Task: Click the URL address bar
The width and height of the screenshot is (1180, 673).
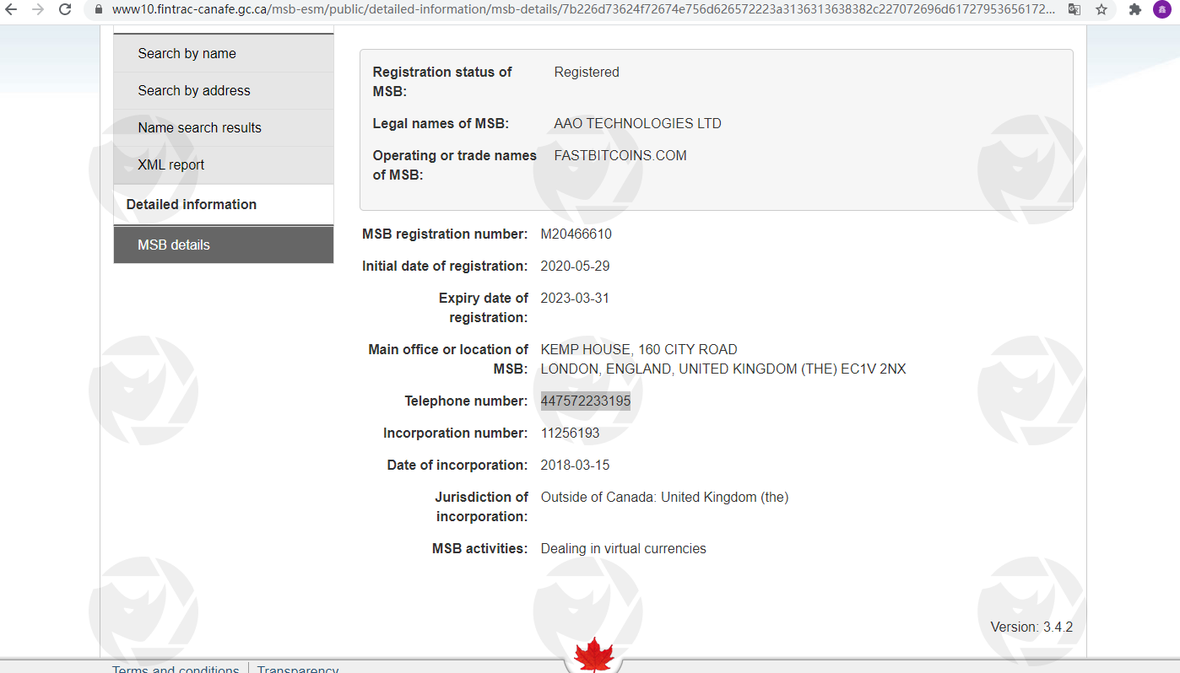Action: (x=582, y=9)
